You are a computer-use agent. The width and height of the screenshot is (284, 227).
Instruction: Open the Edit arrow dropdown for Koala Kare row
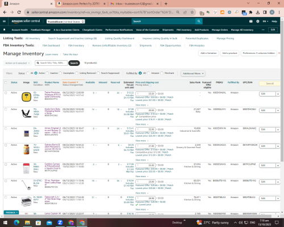point(278,111)
